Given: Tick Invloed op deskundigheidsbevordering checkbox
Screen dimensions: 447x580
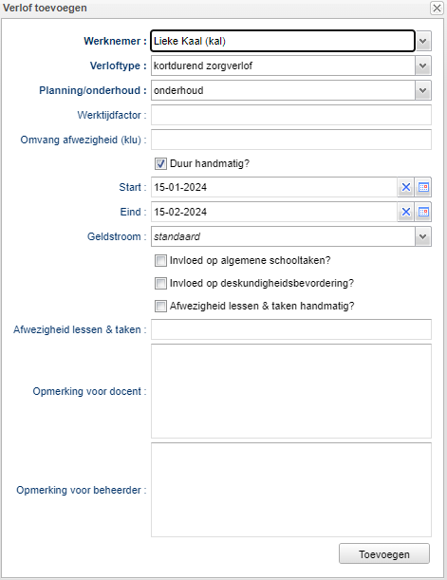Looking at the screenshot, I should point(160,283).
